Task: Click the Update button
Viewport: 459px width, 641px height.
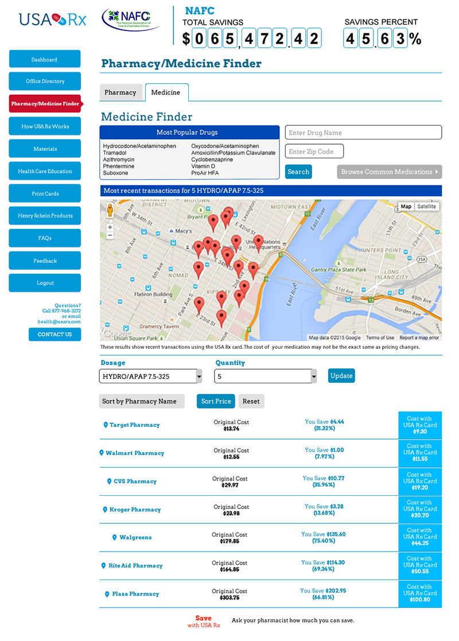Action: click(x=341, y=376)
